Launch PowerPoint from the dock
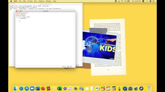This screenshot has width=165, height=92. (x=43, y=89)
